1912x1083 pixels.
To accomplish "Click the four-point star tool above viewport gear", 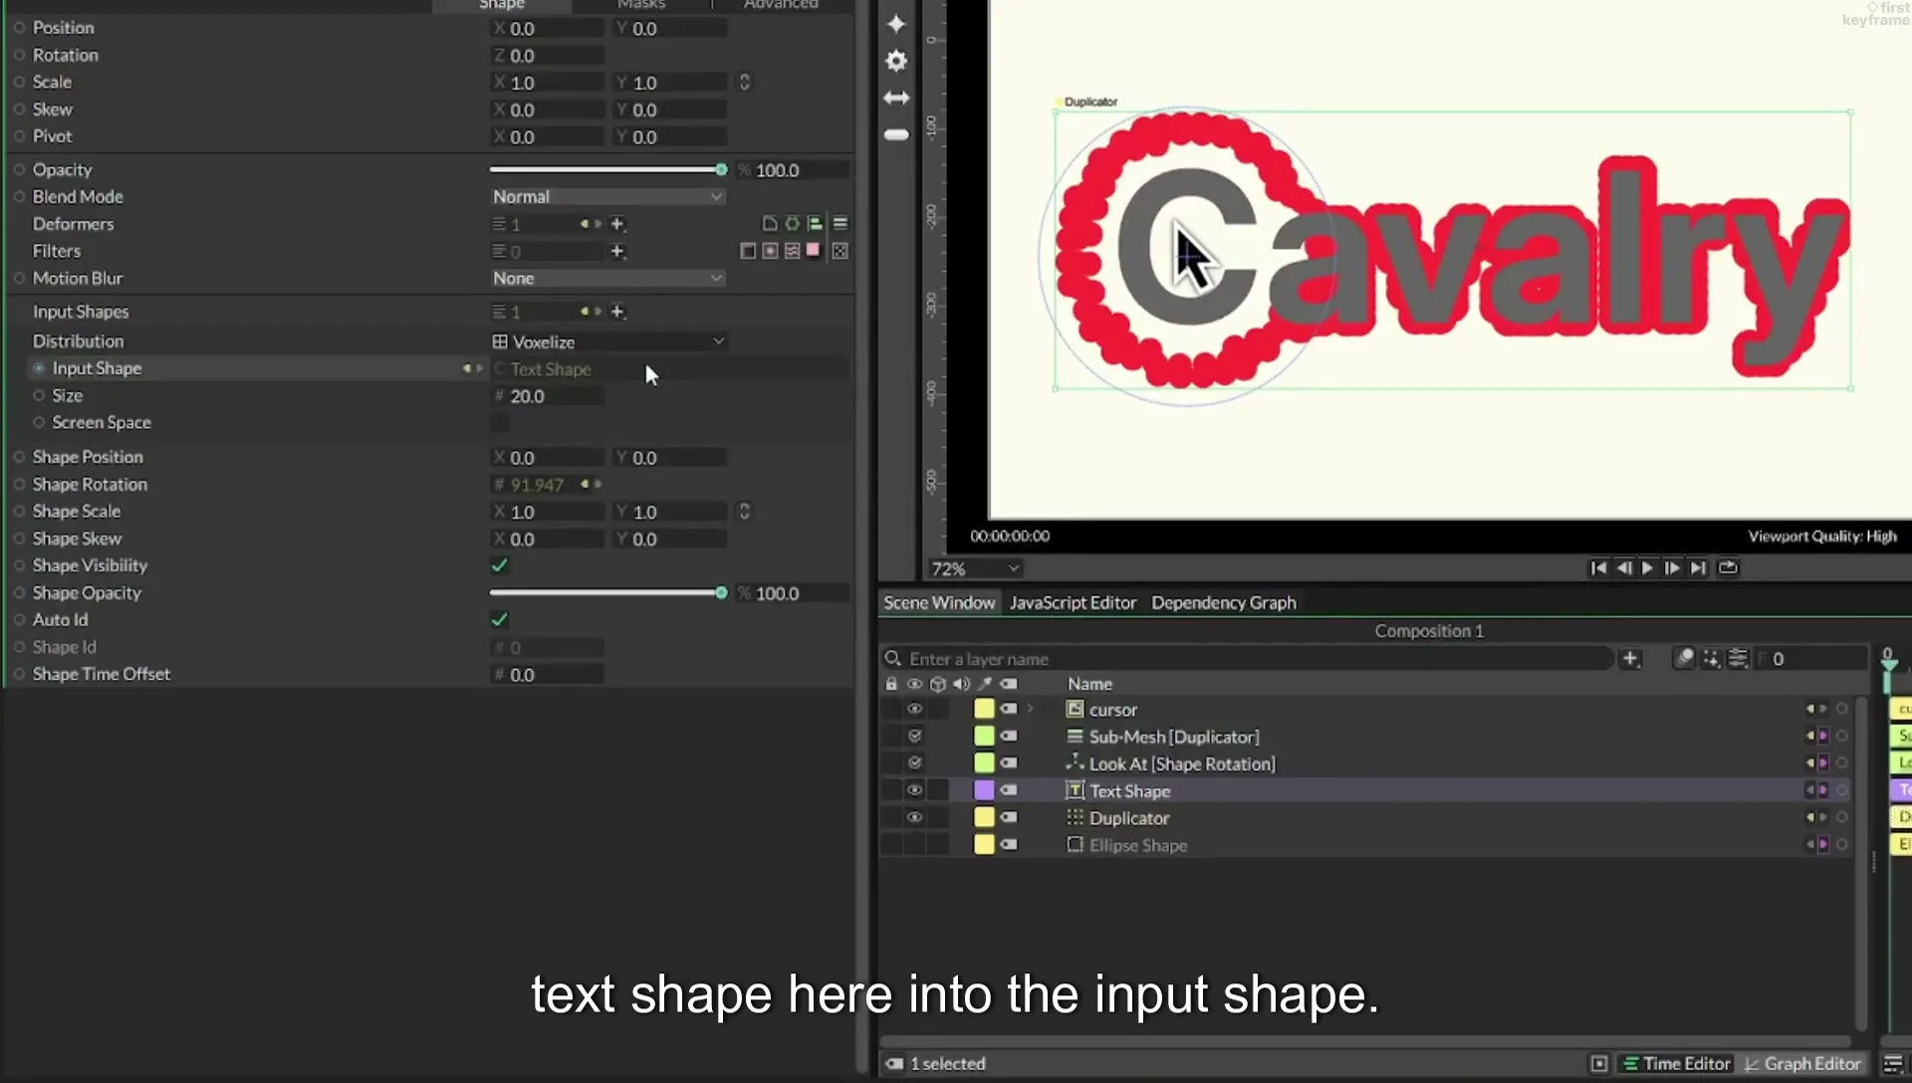I will pyautogui.click(x=896, y=24).
